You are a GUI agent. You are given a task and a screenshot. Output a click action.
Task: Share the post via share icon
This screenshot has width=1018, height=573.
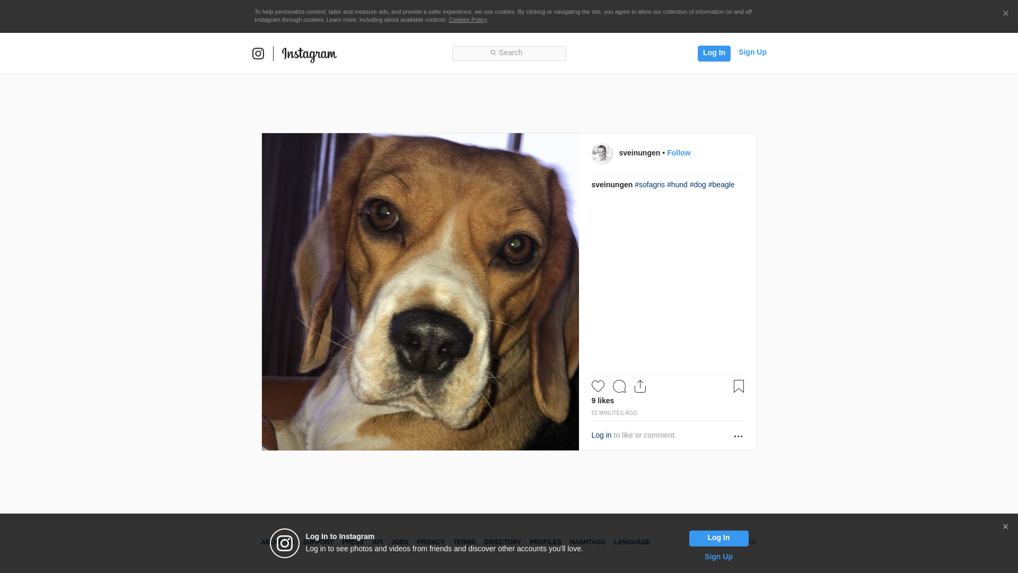[640, 386]
